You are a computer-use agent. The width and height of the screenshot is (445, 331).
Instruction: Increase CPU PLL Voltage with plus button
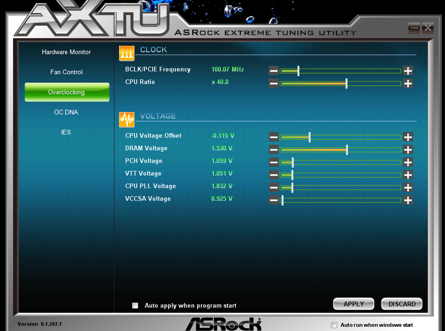(408, 188)
